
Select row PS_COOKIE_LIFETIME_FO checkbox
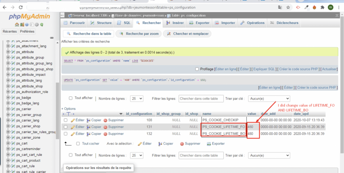(66, 127)
